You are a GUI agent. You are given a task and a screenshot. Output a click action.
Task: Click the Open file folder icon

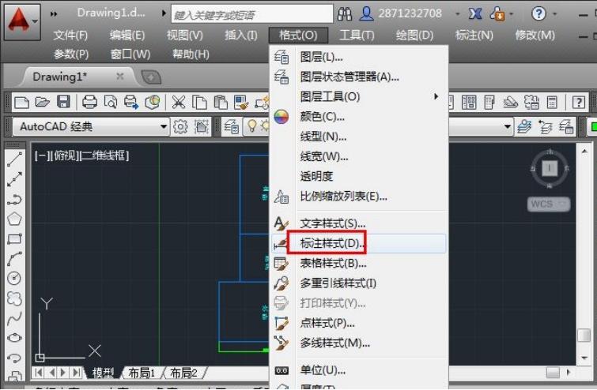point(42,103)
